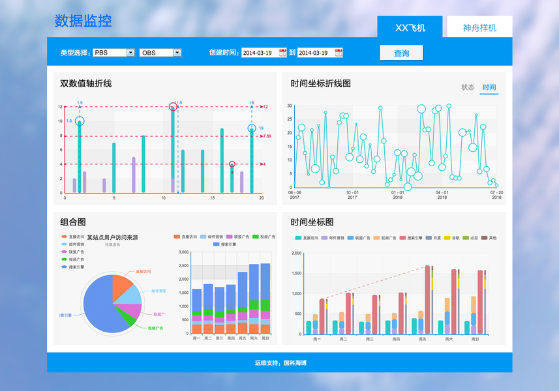Select the 状态 tab in time line chart
This screenshot has width=559, height=391.
468,87
